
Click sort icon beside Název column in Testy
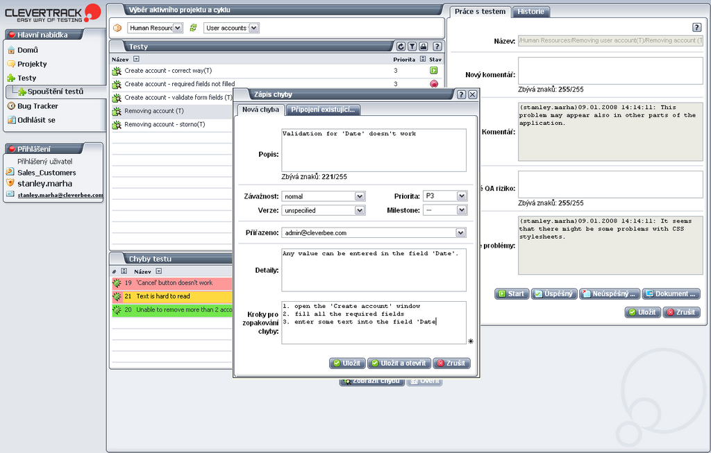click(137, 59)
